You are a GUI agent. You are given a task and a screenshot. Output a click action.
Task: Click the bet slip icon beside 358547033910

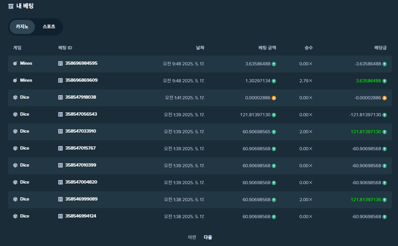pos(60,131)
